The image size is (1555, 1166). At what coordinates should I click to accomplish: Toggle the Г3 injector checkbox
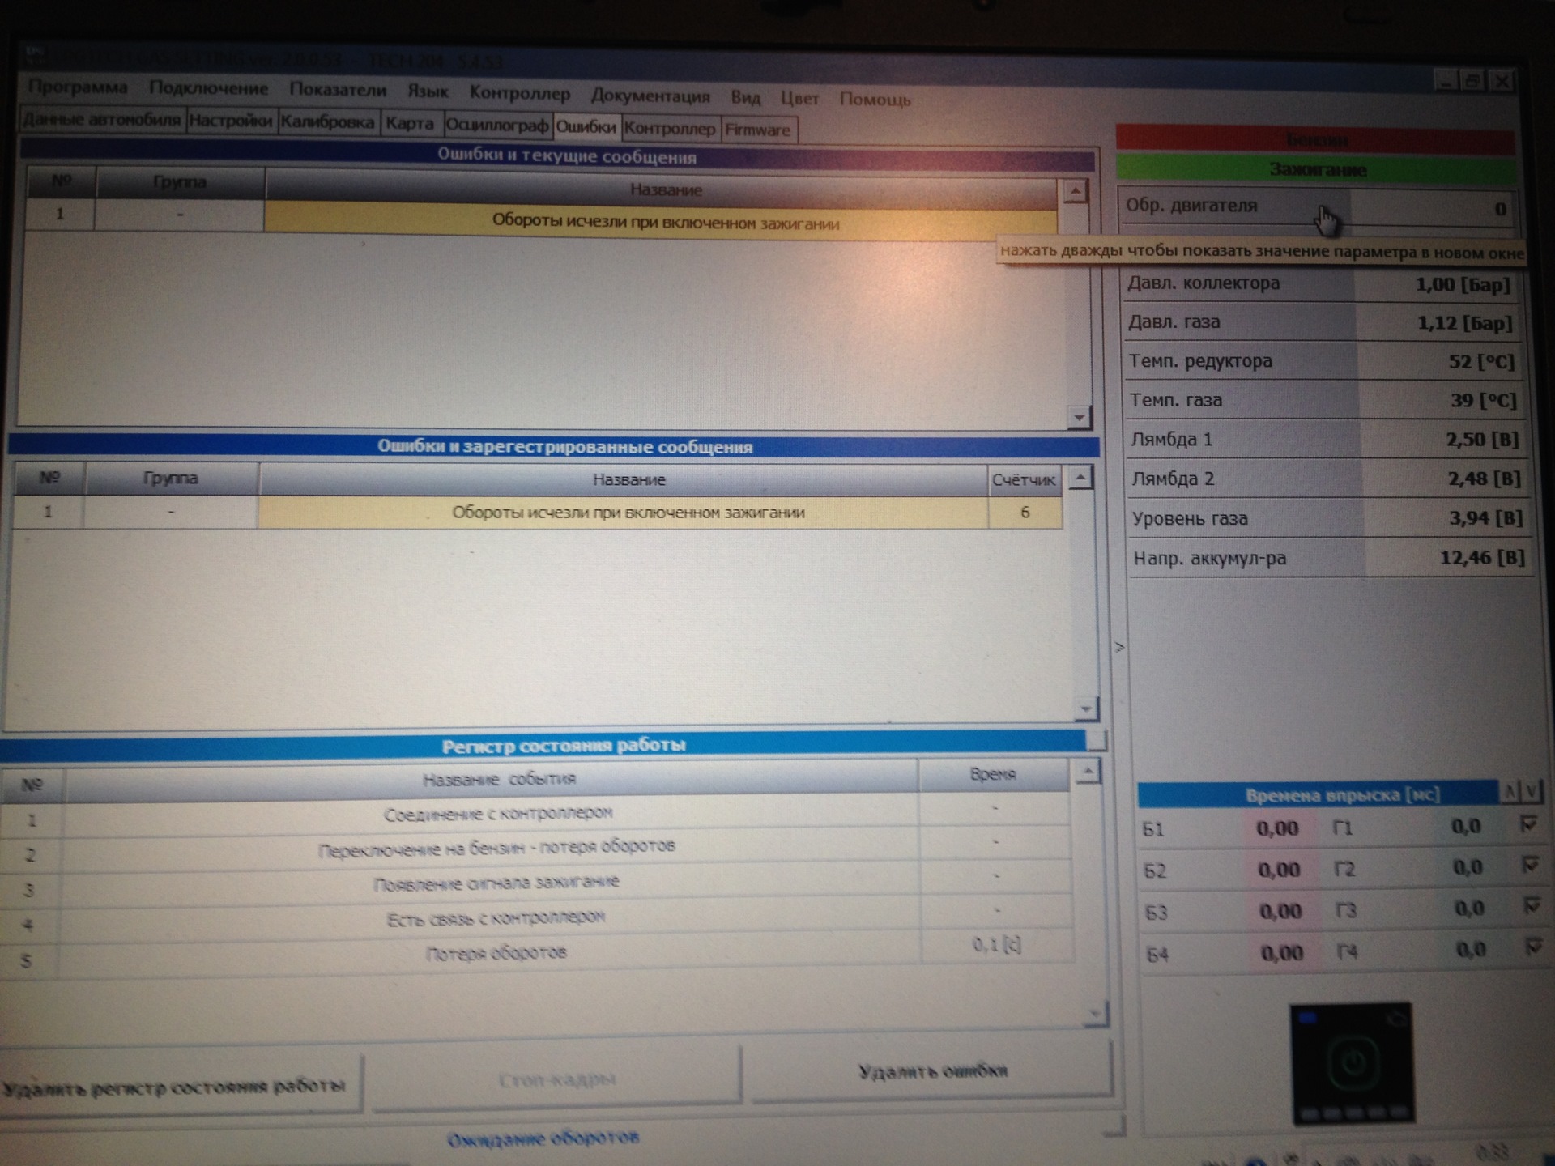tap(1532, 904)
